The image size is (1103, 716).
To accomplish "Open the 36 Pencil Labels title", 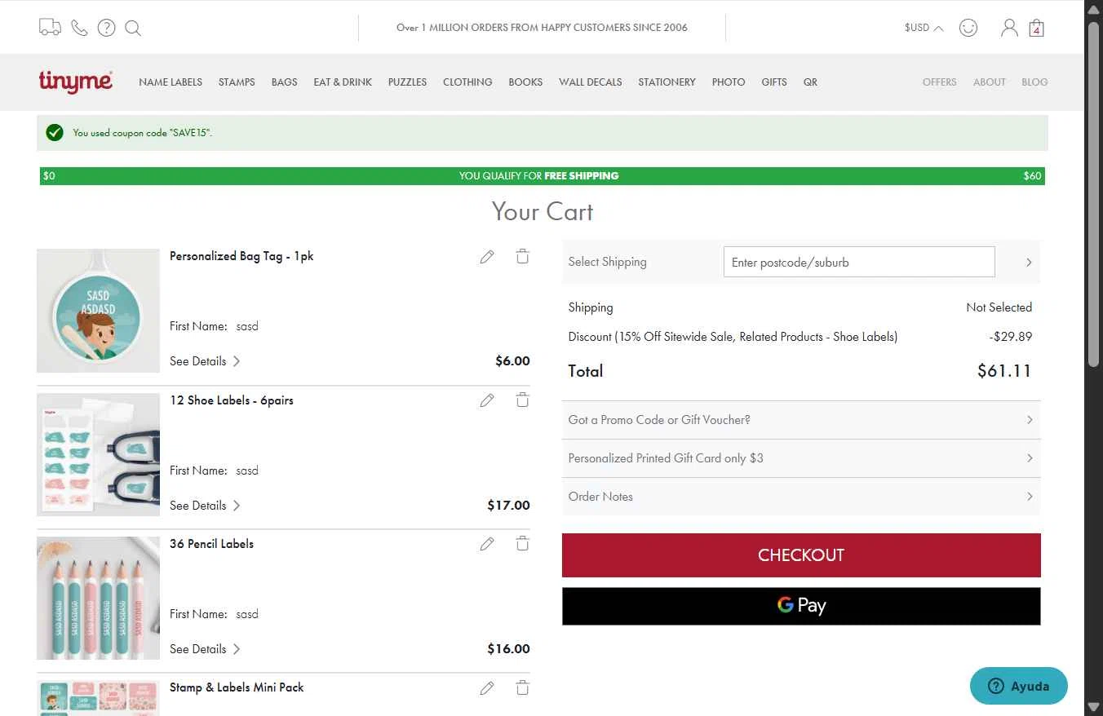I will [x=211, y=544].
